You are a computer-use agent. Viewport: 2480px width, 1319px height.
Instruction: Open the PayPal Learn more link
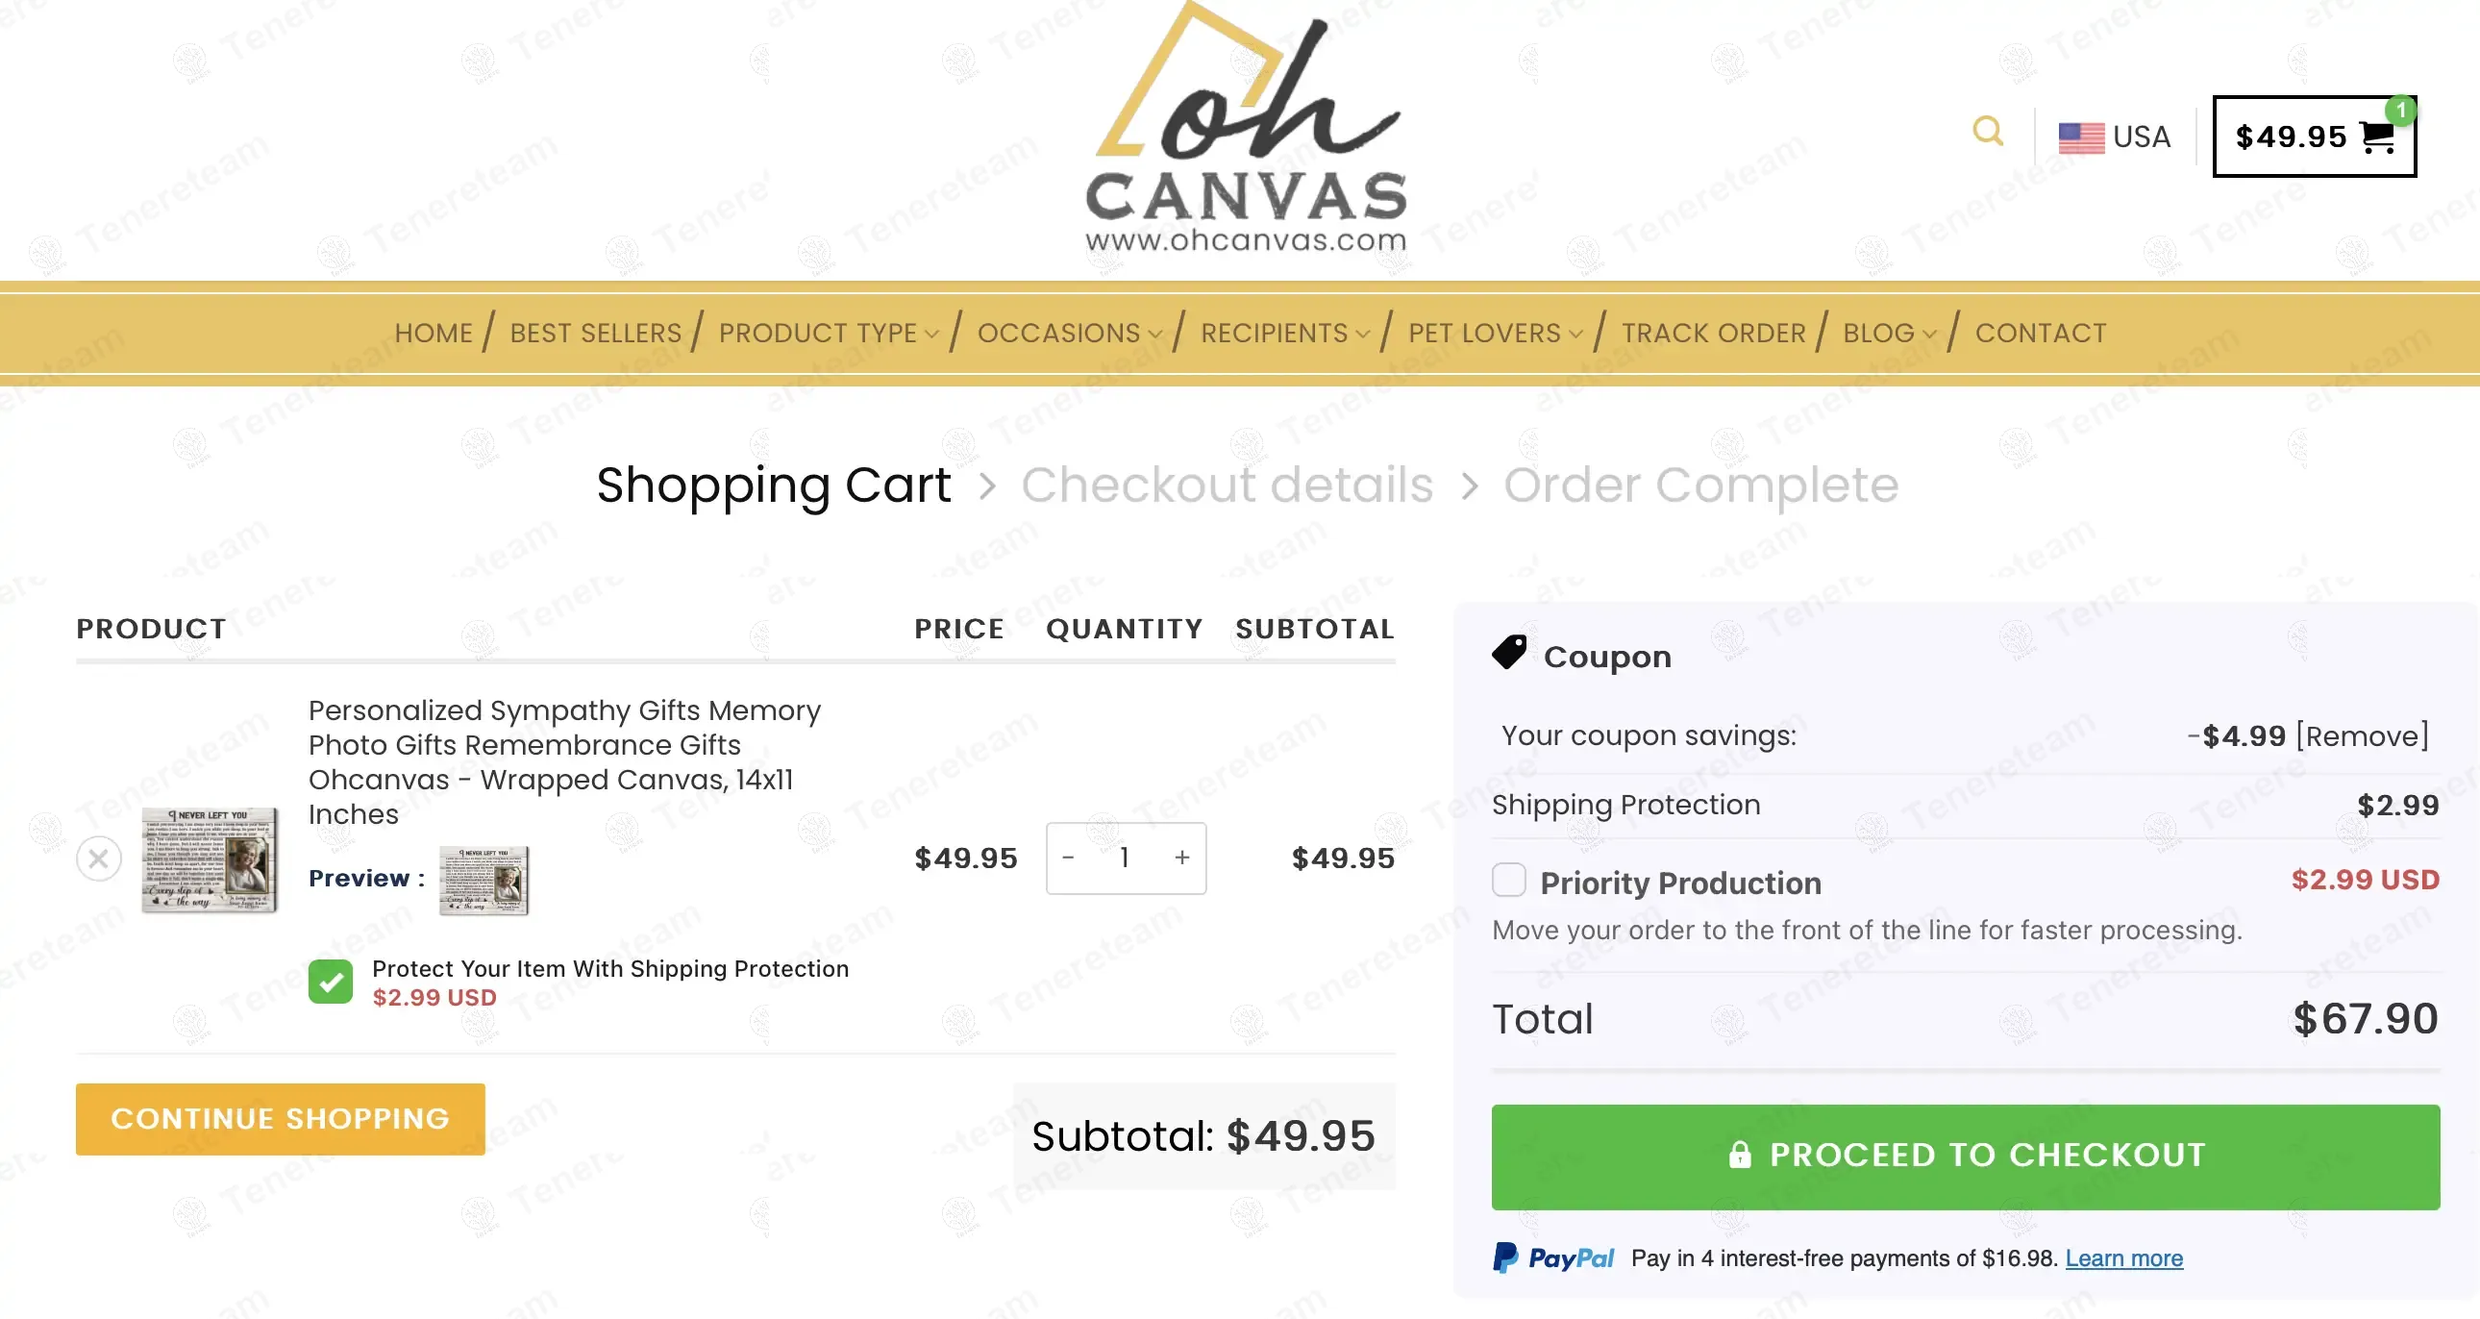[x=2123, y=1258]
